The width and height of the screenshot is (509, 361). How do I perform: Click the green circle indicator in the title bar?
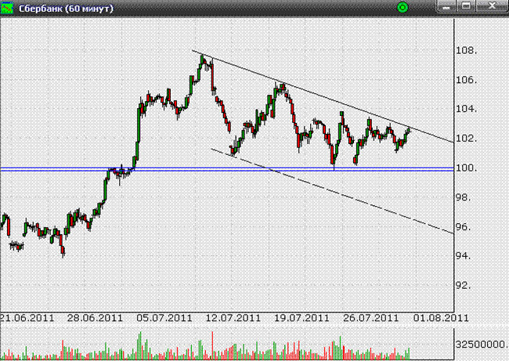(403, 8)
